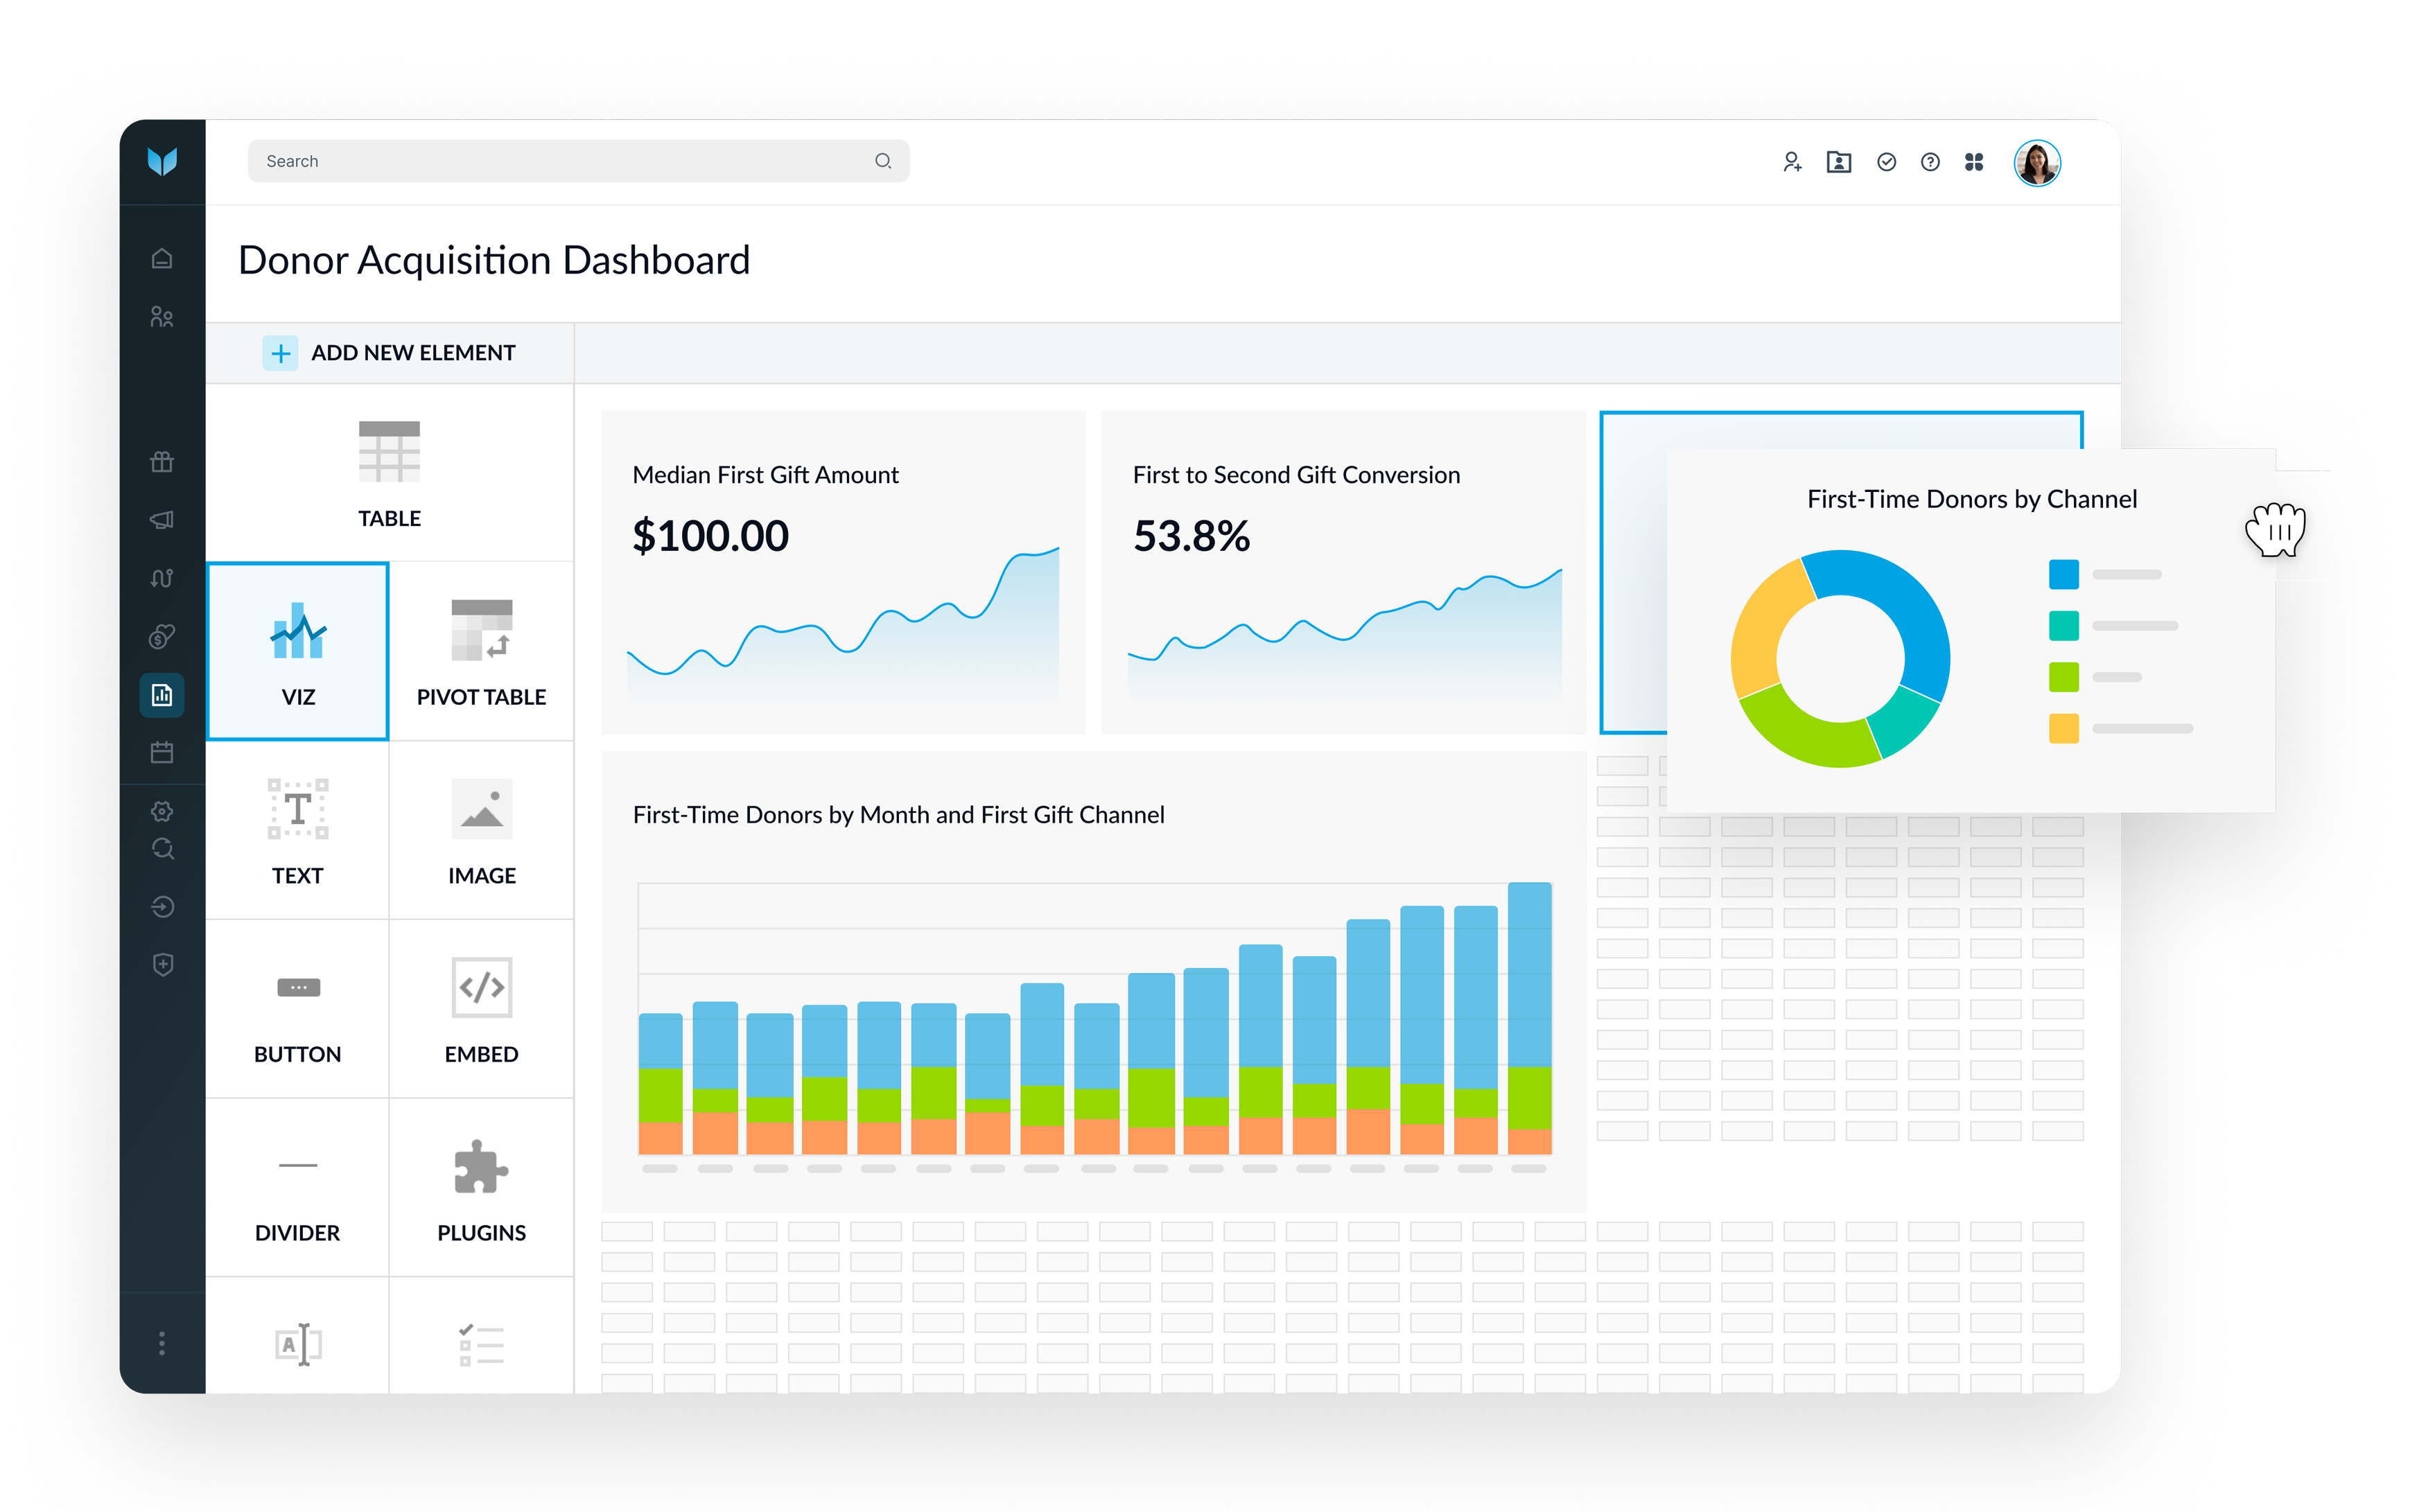The width and height of the screenshot is (2426, 1512).
Task: Choose the PIVOT TABLE element tile
Action: click(481, 651)
